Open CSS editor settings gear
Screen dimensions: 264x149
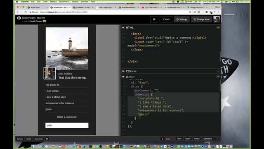(x=123, y=71)
